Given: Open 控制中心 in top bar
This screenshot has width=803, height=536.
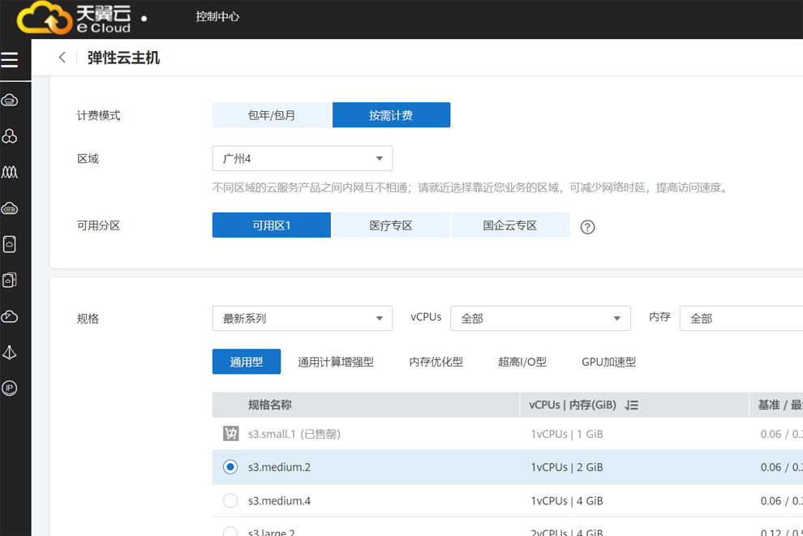Looking at the screenshot, I should 217,16.
